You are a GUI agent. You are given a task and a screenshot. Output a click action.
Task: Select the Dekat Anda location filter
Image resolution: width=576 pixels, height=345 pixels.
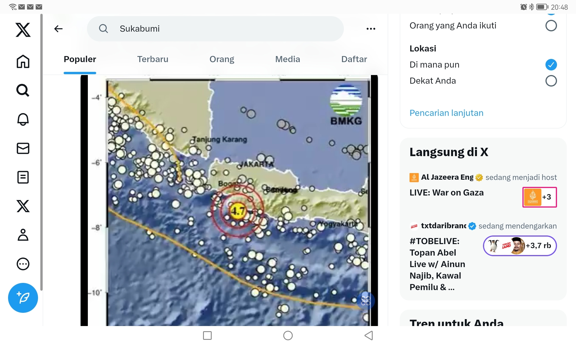[x=551, y=81]
